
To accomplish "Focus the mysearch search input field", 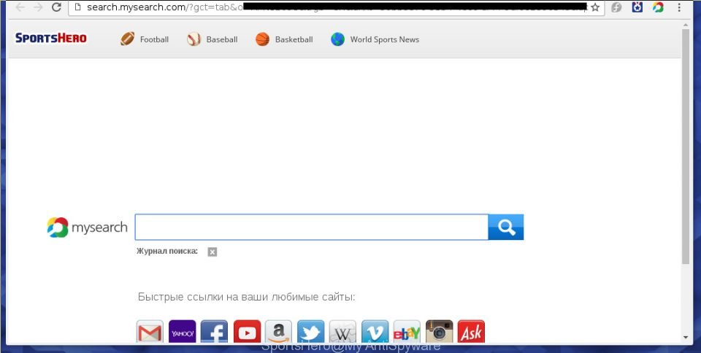I will pos(312,227).
